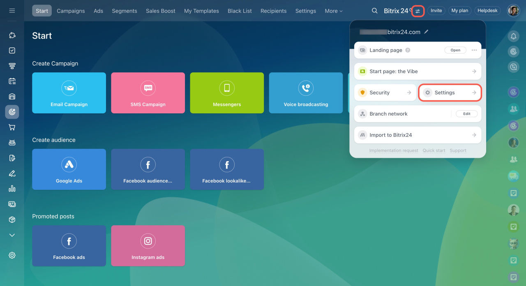Open the chat bubble icon in right bar
Viewport: 526px width, 286px height.
(513, 67)
